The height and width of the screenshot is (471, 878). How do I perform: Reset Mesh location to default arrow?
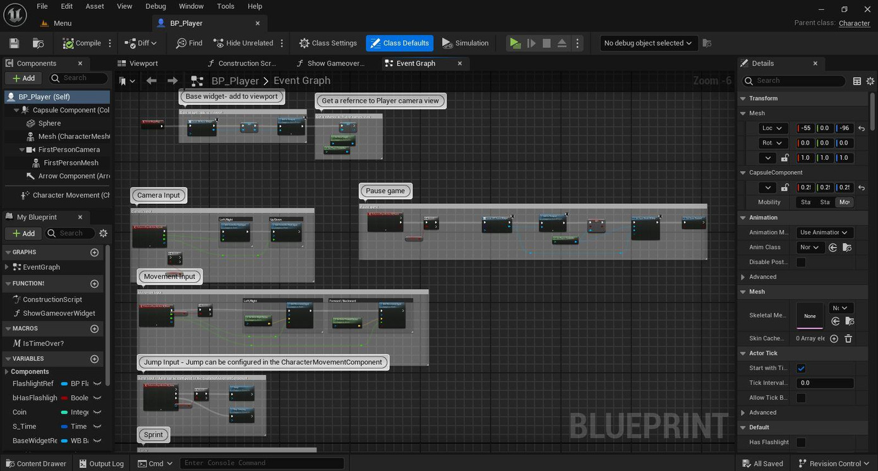[862, 128]
